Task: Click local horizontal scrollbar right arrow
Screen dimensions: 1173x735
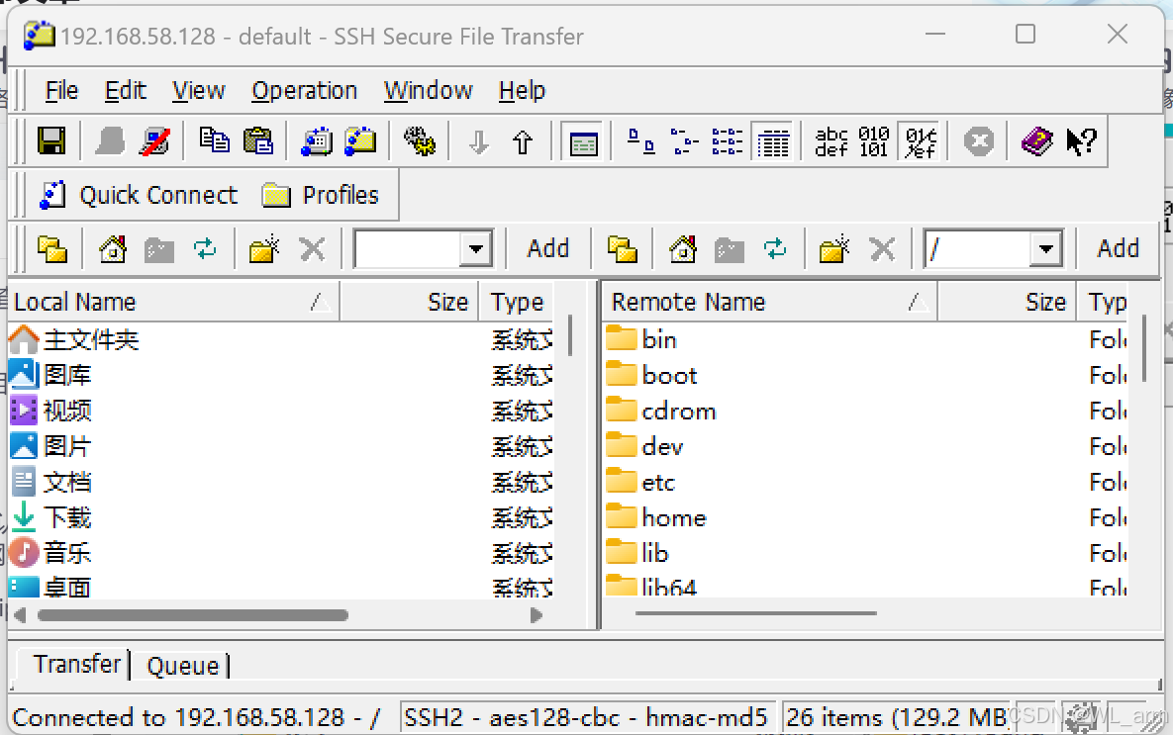Action: pos(536,615)
